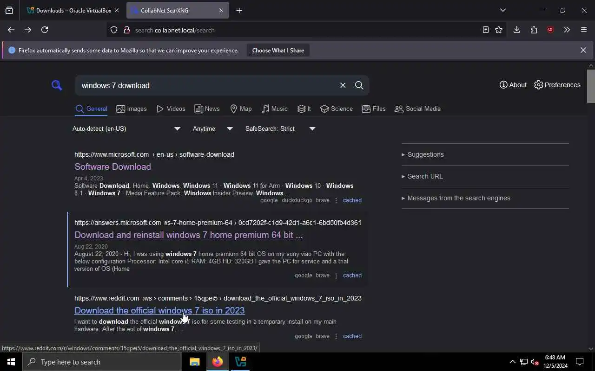Open VirtualBox from the taskbar
This screenshot has width=595, height=371.
click(240, 362)
